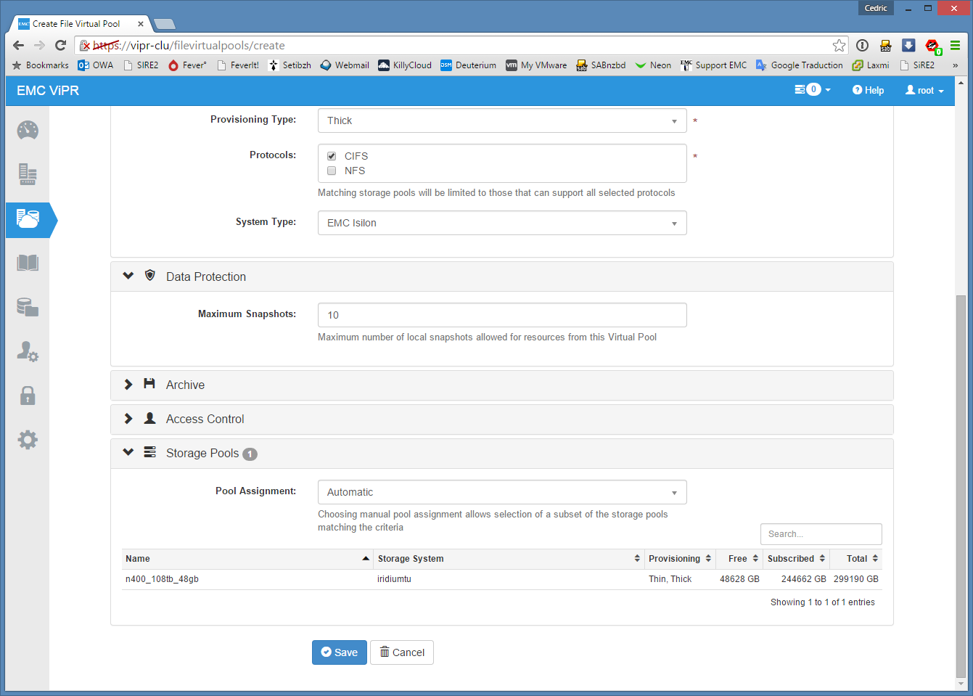Open the Help menu item
973x696 pixels.
tap(869, 91)
